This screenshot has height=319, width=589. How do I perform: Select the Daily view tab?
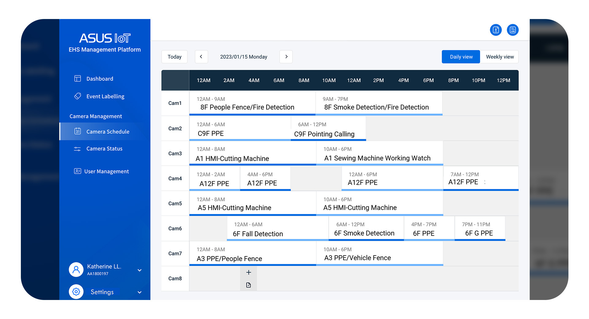[461, 57]
